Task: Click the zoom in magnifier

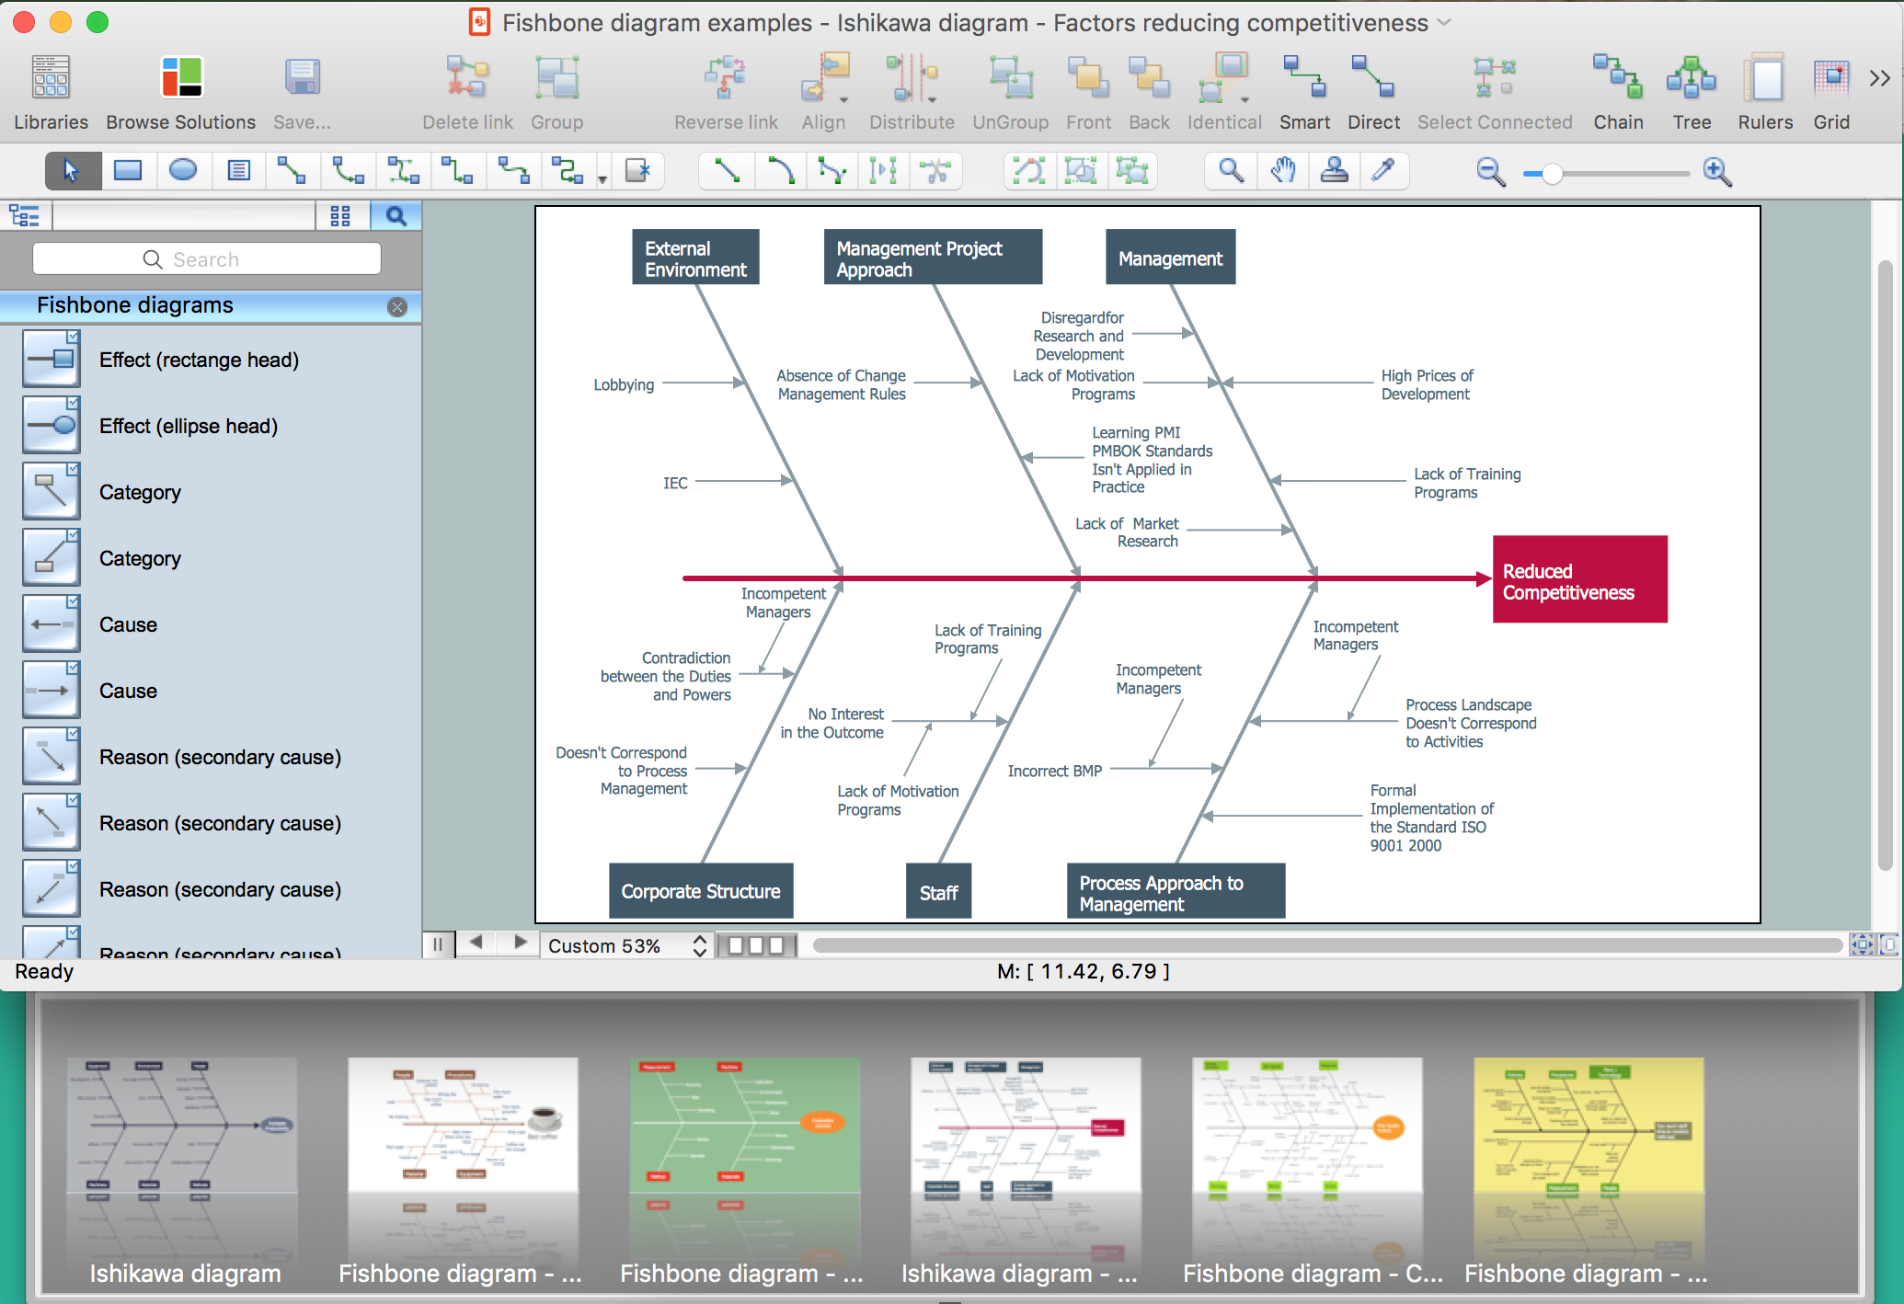Action: point(1717,173)
